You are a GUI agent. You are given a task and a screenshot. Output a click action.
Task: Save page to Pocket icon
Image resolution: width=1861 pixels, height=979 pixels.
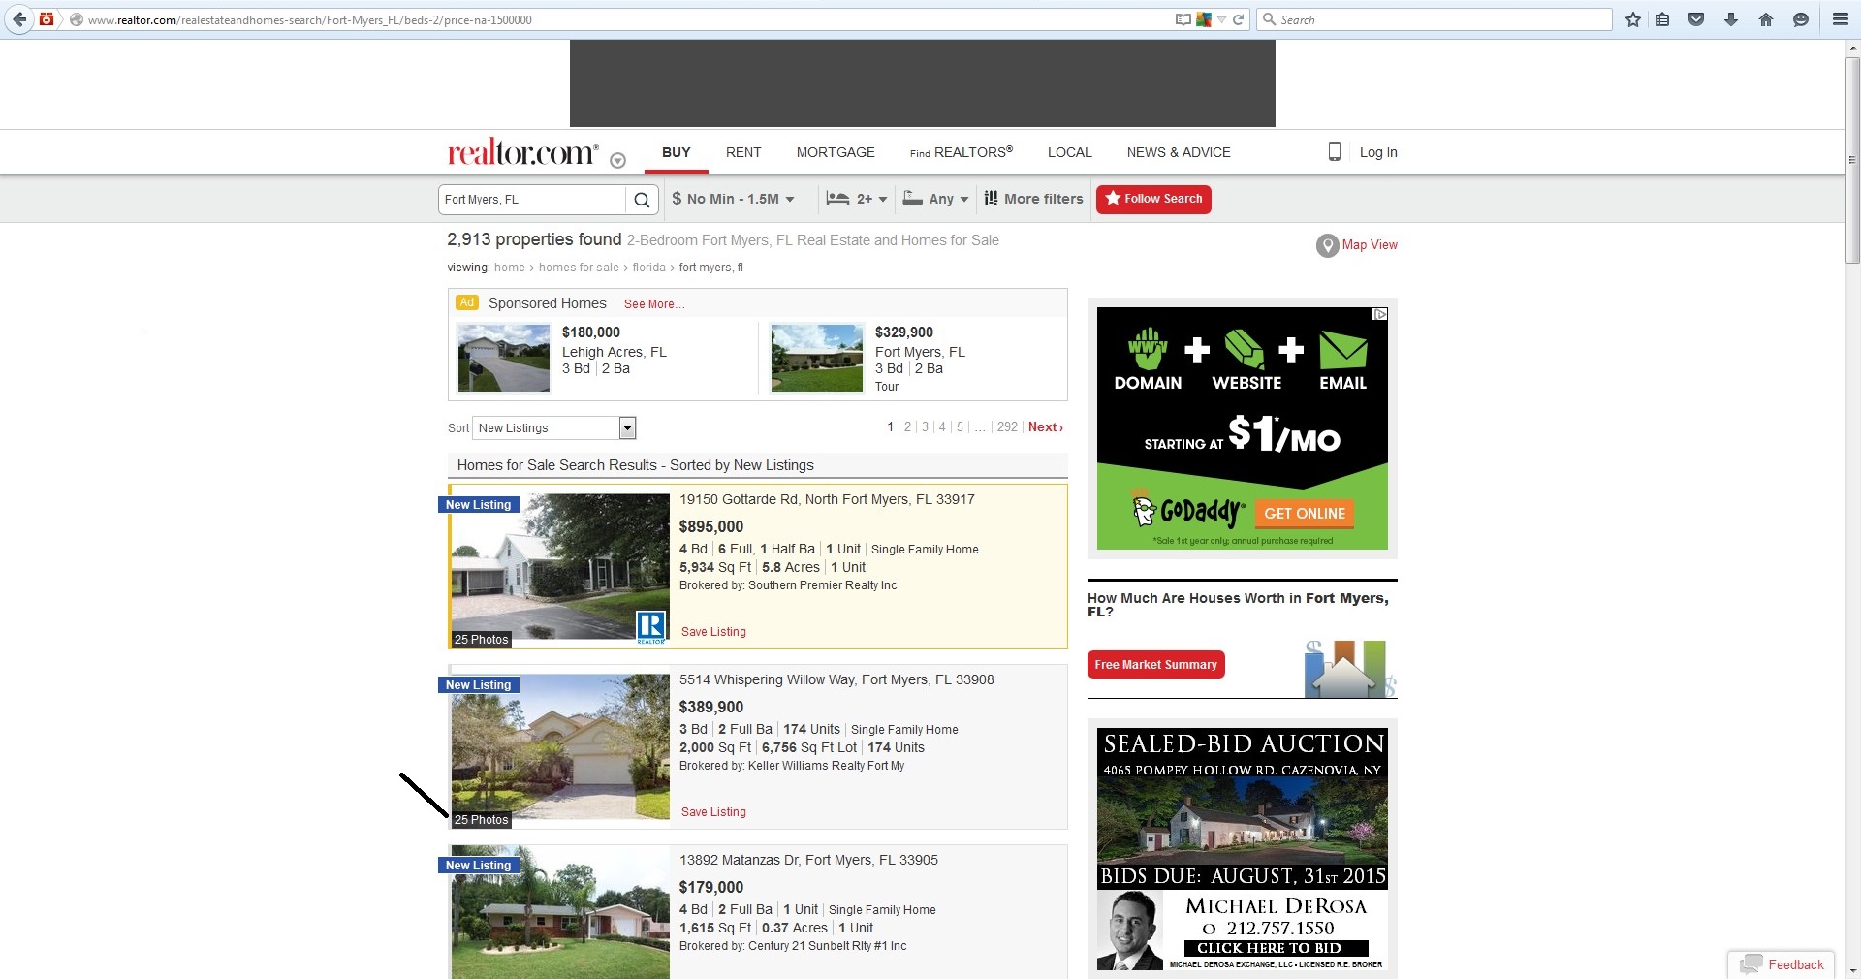tap(1696, 19)
